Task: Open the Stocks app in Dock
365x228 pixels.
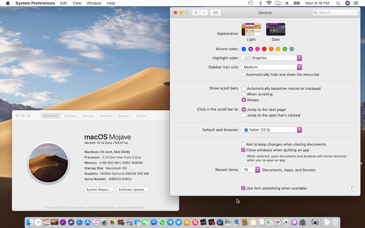Action: (x=203, y=222)
